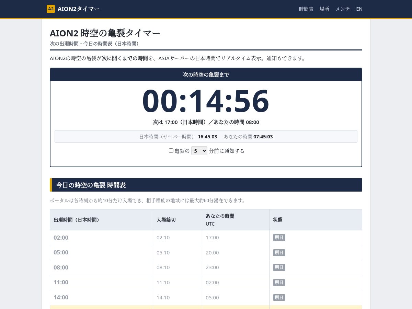412x309 pixels.
Task: Click the 02:00 UTC cell in 11:00 row
Action: 236,282
